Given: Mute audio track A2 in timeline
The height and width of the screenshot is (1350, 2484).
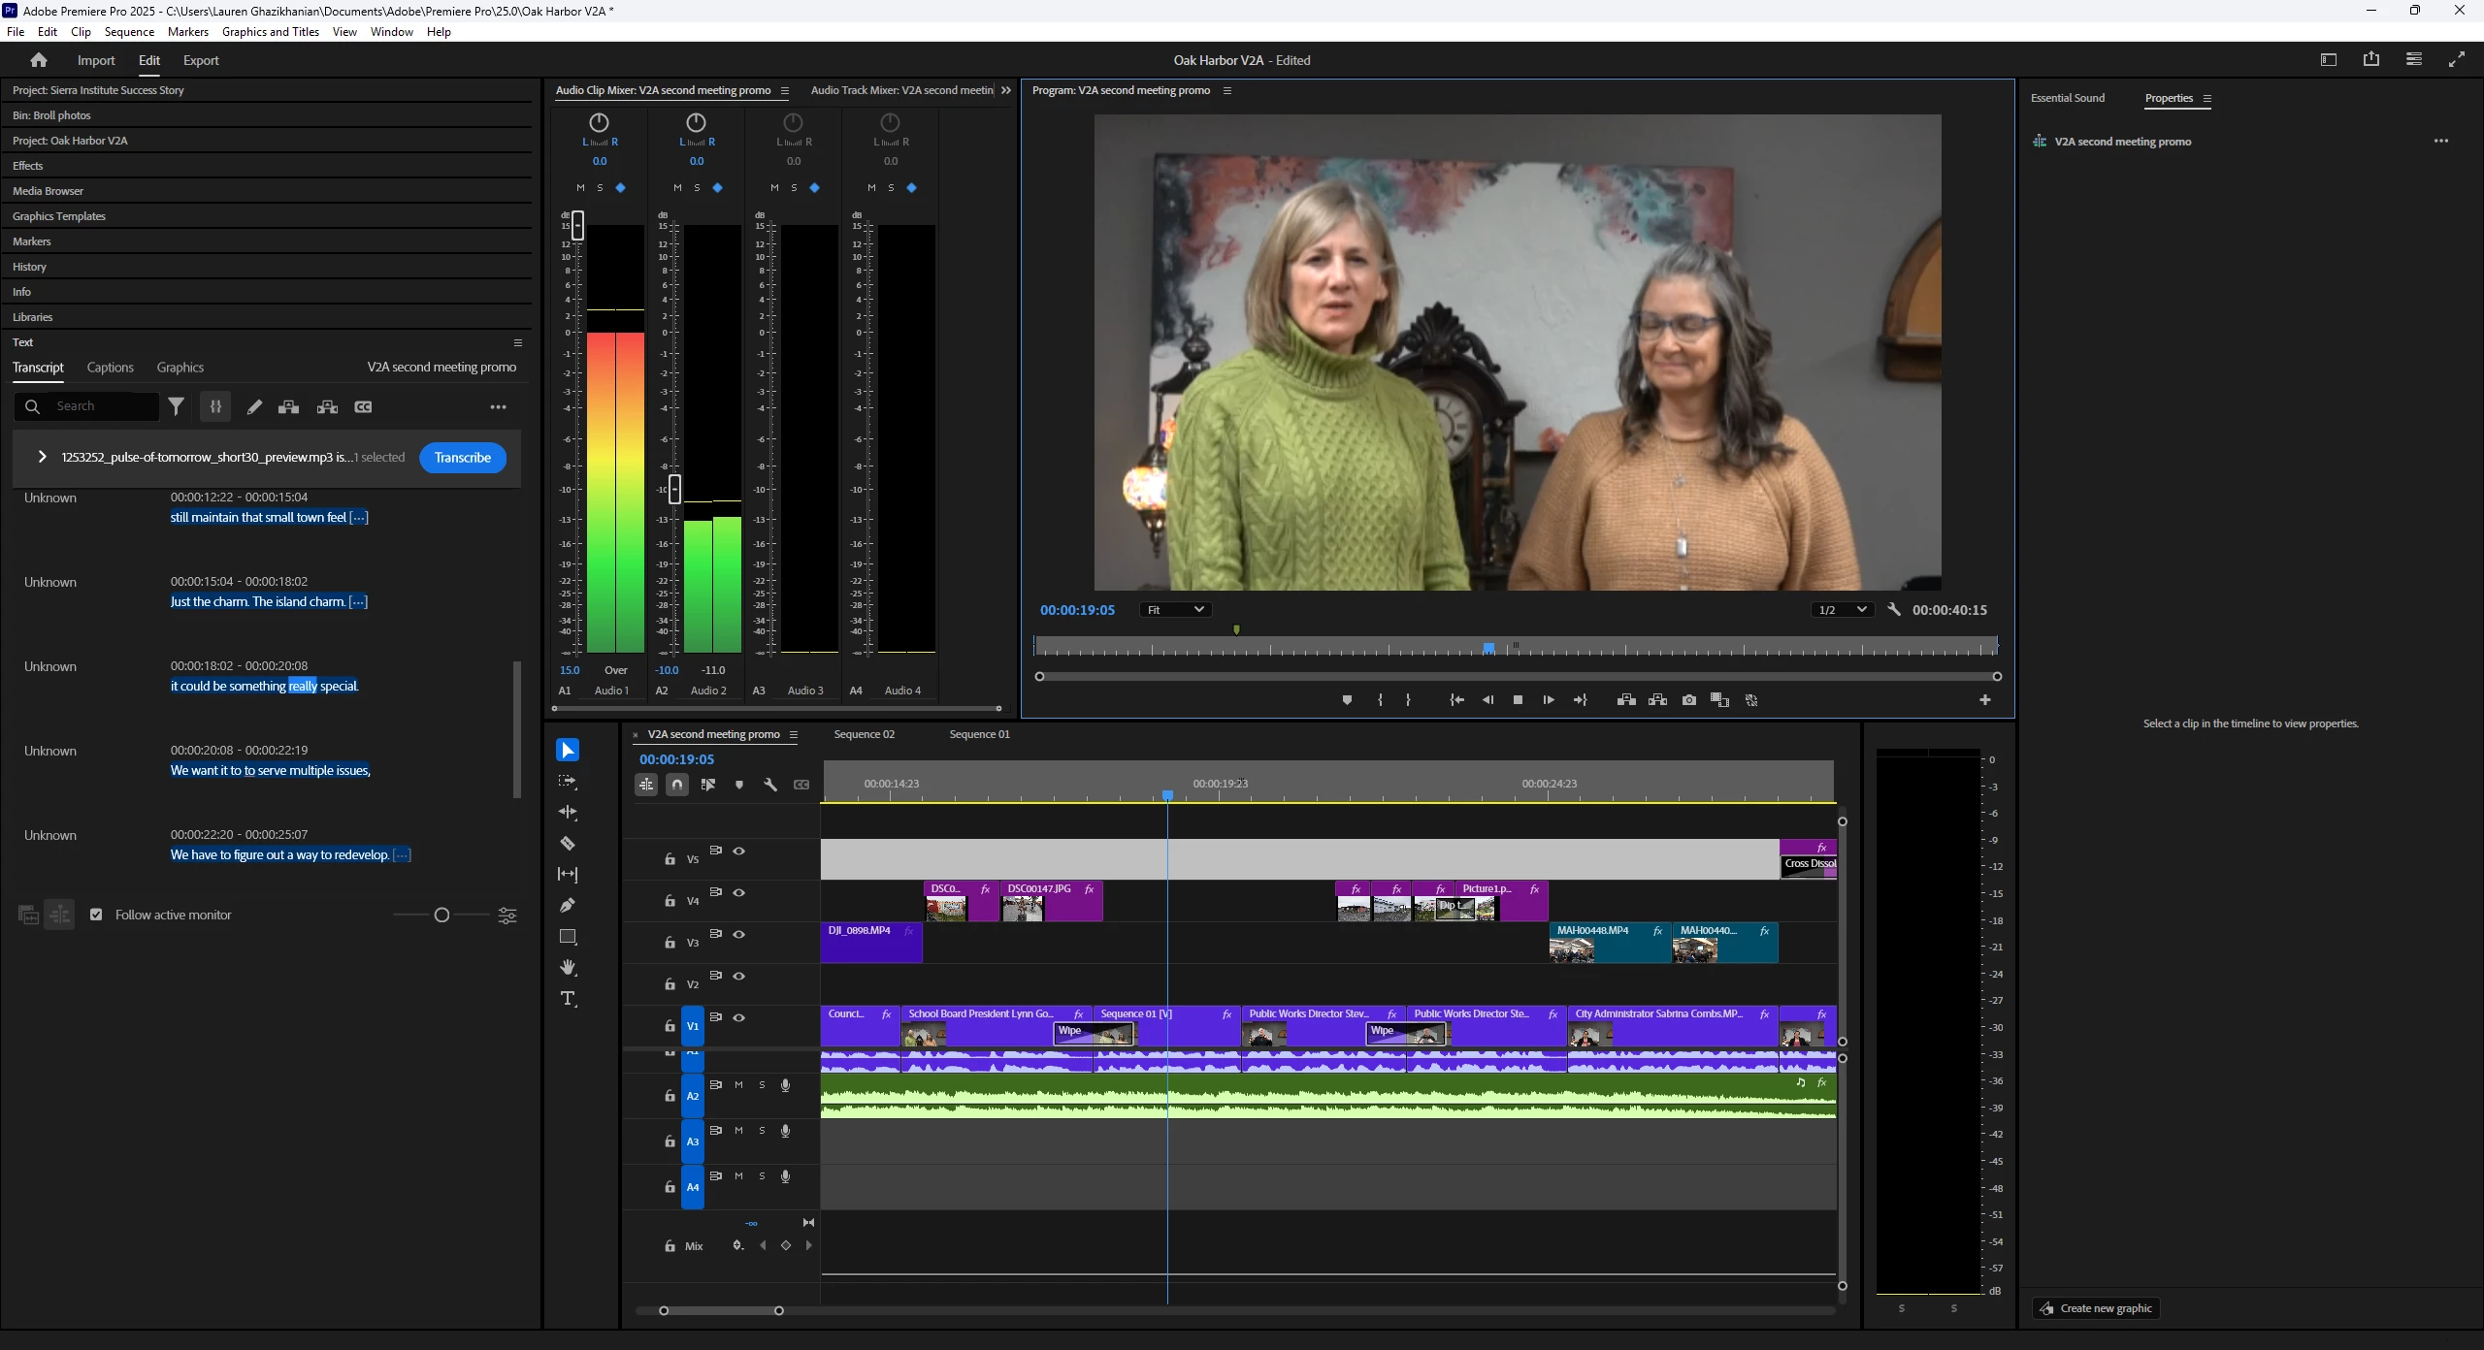Looking at the screenshot, I should coord(738,1085).
